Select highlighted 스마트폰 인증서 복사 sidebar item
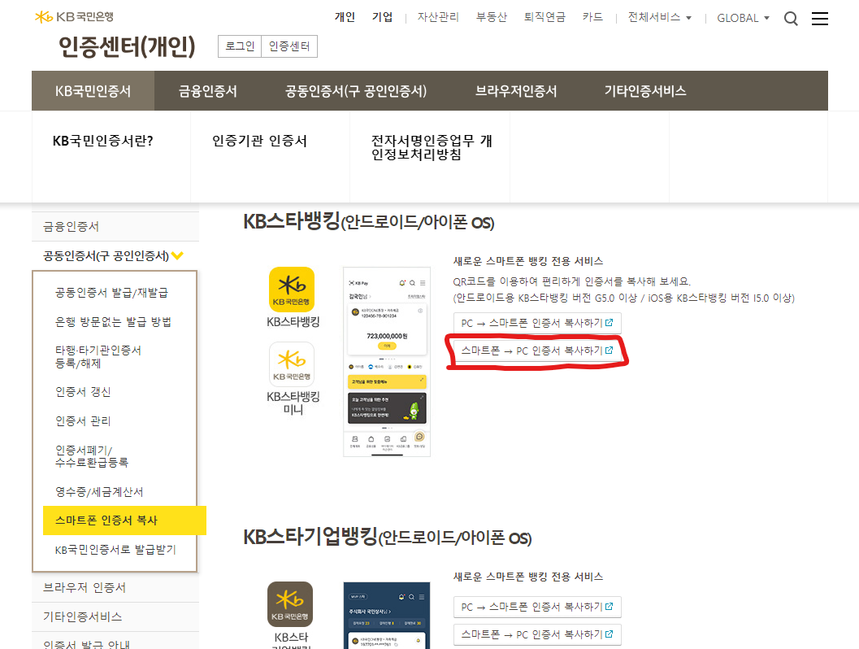859x649 pixels. (124, 521)
